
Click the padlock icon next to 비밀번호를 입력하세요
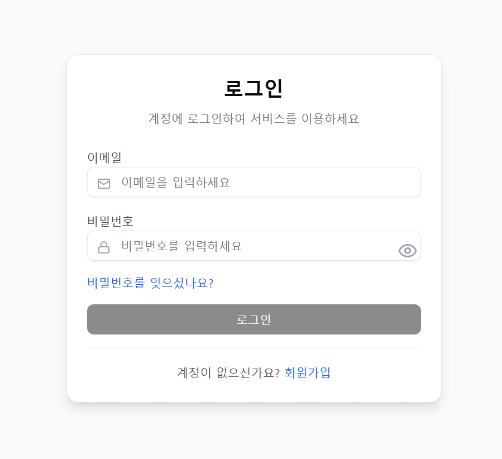pos(104,246)
